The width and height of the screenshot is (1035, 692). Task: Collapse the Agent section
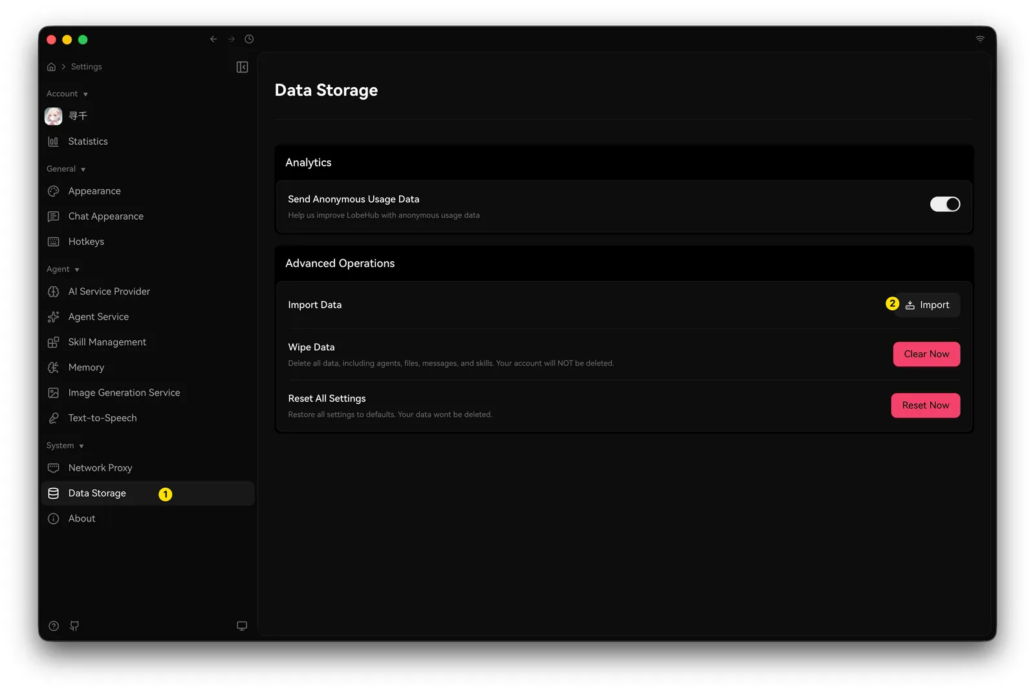point(77,269)
